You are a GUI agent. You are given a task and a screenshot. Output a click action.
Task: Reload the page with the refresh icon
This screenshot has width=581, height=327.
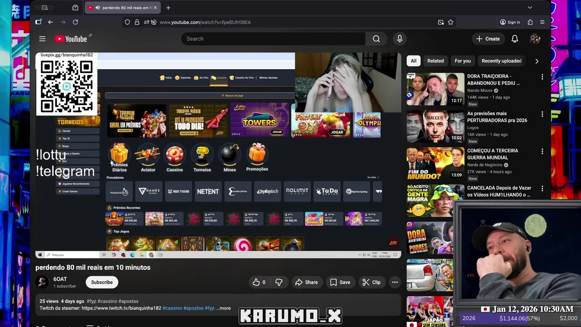pyautogui.click(x=75, y=22)
